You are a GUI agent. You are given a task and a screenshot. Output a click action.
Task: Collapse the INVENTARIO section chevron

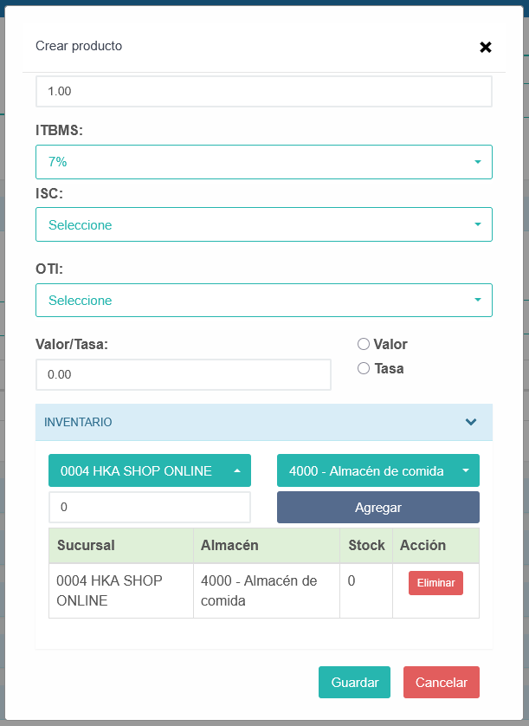click(x=470, y=422)
